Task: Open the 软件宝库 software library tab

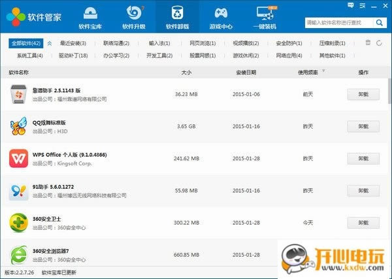Action: [x=90, y=17]
